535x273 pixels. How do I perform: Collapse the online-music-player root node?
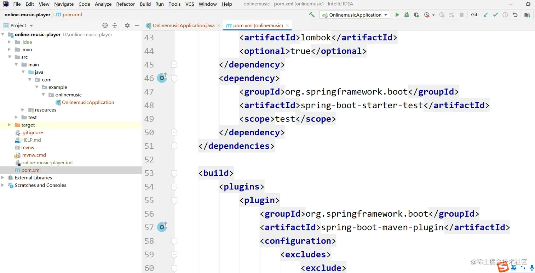3,35
